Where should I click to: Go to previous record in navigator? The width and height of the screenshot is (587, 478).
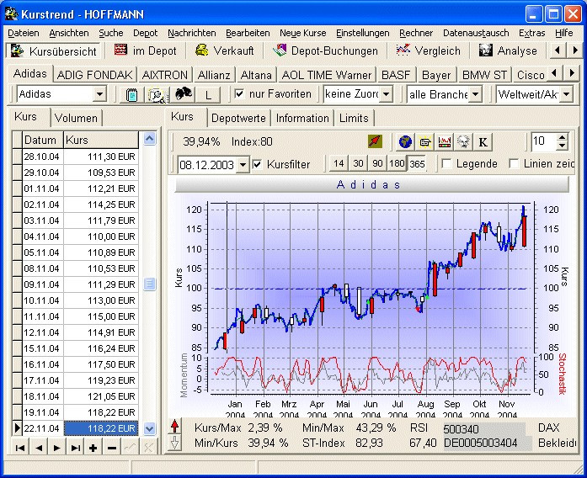pyautogui.click(x=39, y=448)
